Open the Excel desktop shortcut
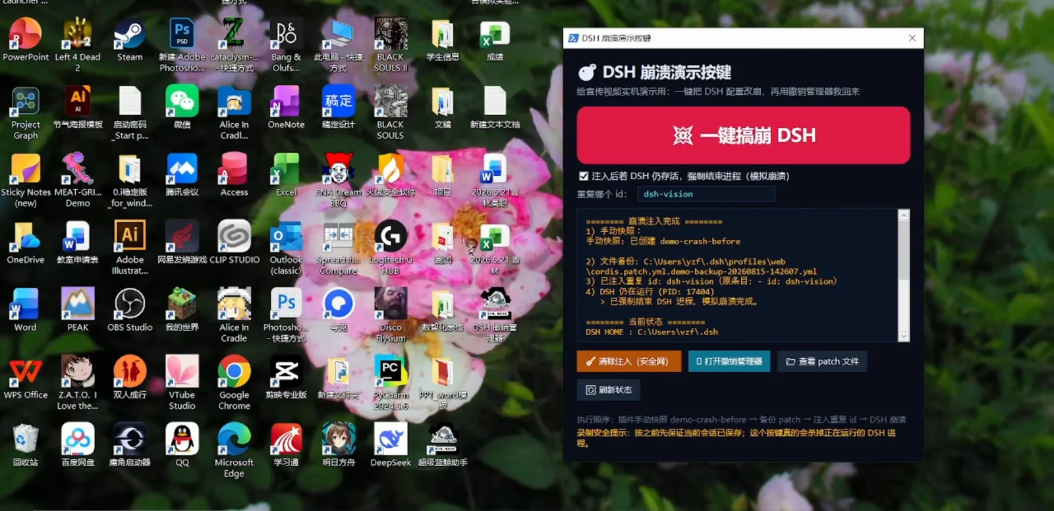This screenshot has width=1054, height=511. tap(286, 175)
